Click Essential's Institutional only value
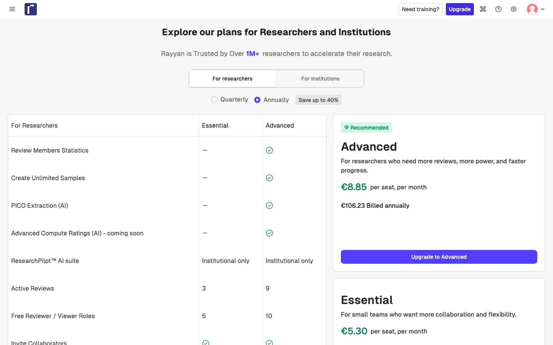This screenshot has width=553, height=345. (226, 261)
